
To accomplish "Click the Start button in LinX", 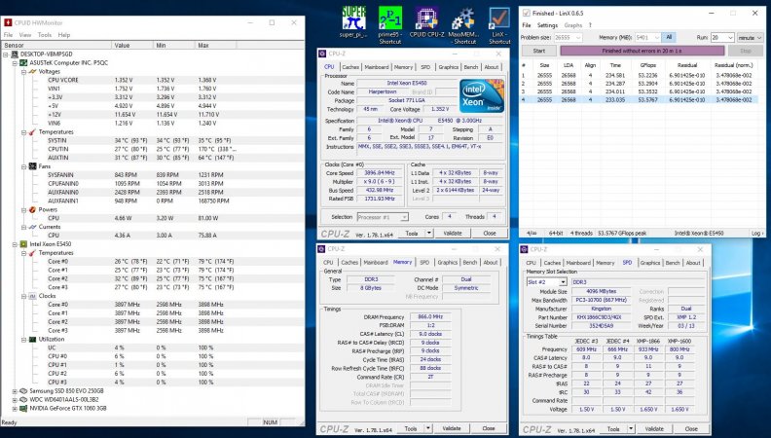I will click(x=539, y=51).
